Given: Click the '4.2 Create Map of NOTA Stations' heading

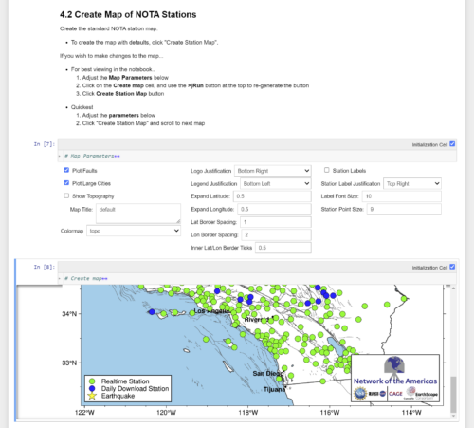Looking at the screenshot, I should pos(128,14).
